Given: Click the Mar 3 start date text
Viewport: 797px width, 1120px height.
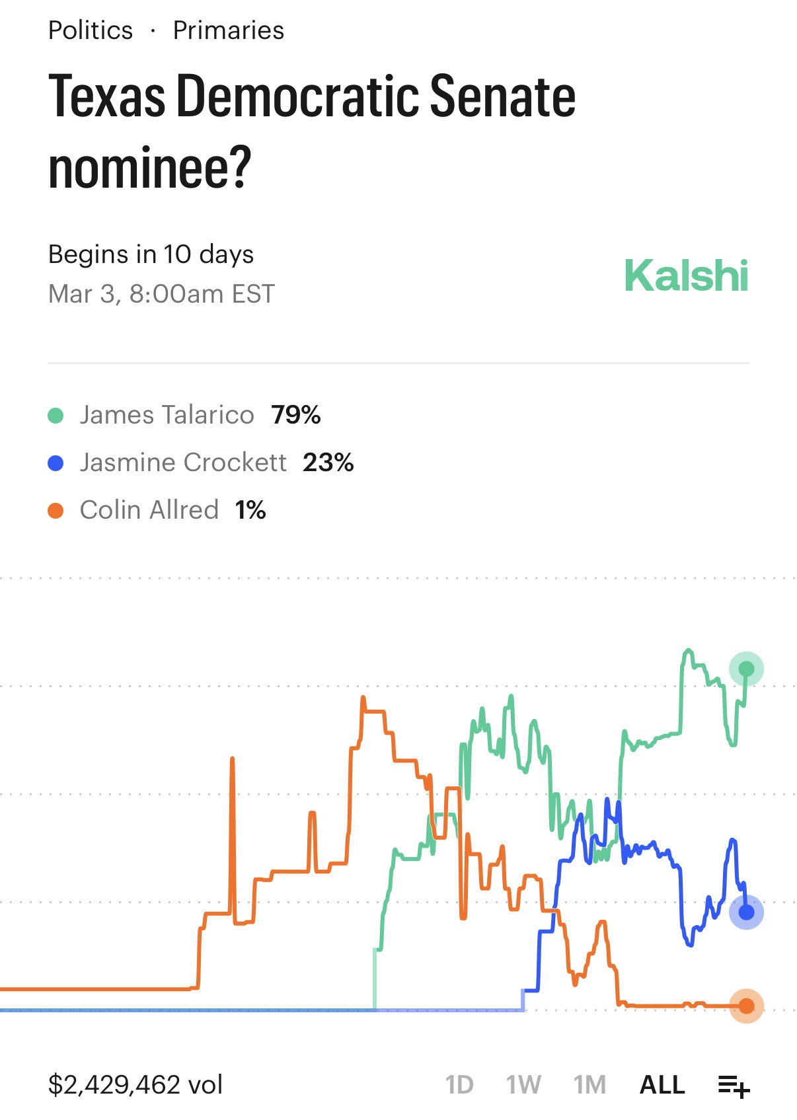Looking at the screenshot, I should [x=161, y=294].
